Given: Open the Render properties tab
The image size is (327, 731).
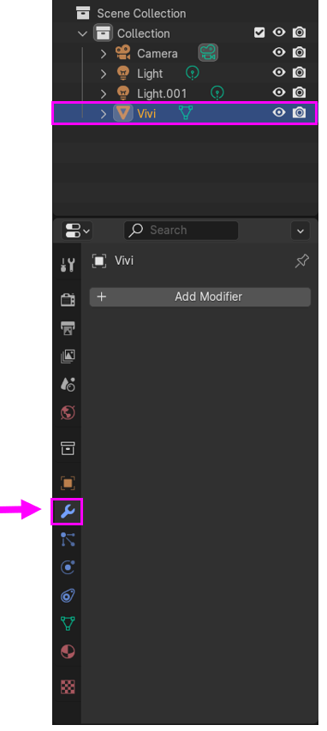Looking at the screenshot, I should click(x=68, y=300).
